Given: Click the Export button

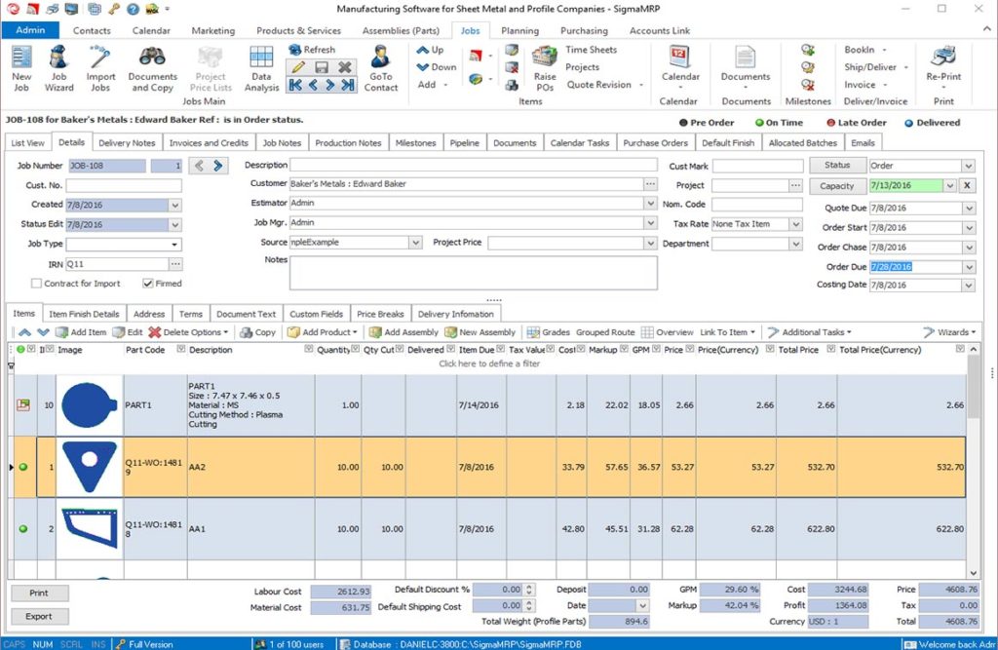Looking at the screenshot, I should (x=39, y=616).
